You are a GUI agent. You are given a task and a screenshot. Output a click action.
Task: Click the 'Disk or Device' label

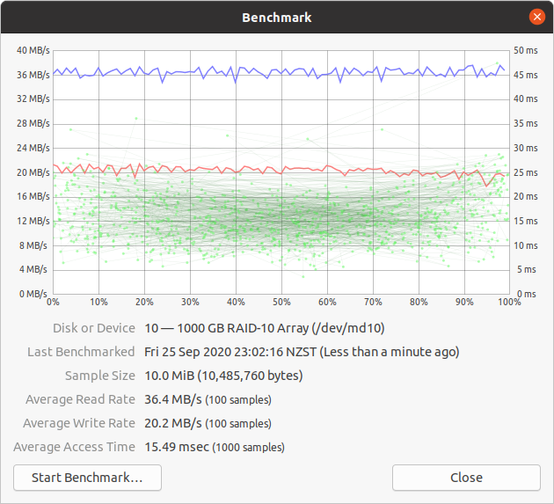[94, 328]
